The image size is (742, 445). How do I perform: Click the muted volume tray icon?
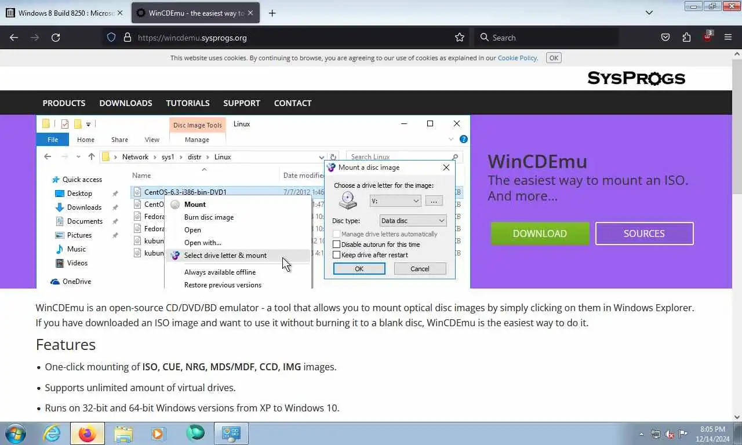(x=670, y=434)
